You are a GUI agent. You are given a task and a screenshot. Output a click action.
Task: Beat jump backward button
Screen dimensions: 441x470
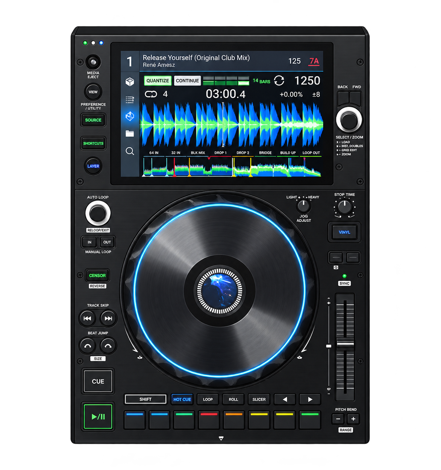pyautogui.click(x=87, y=346)
